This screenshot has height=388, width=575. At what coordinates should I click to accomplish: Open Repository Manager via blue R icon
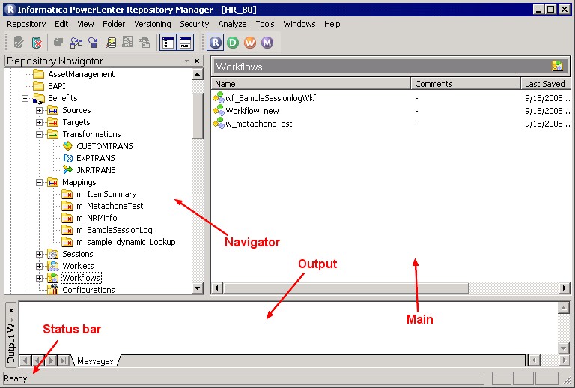[x=216, y=43]
